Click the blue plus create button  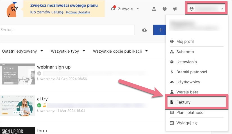pyautogui.click(x=160, y=30)
